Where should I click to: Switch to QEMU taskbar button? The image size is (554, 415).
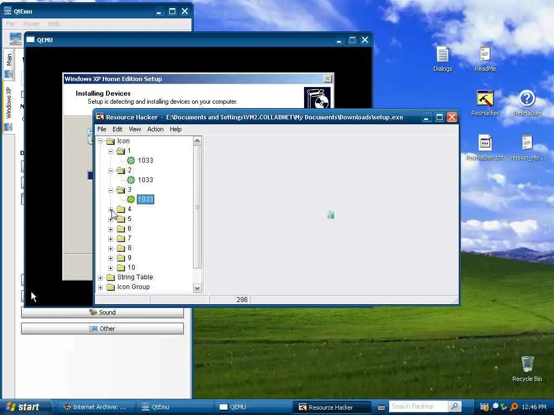[252, 407]
